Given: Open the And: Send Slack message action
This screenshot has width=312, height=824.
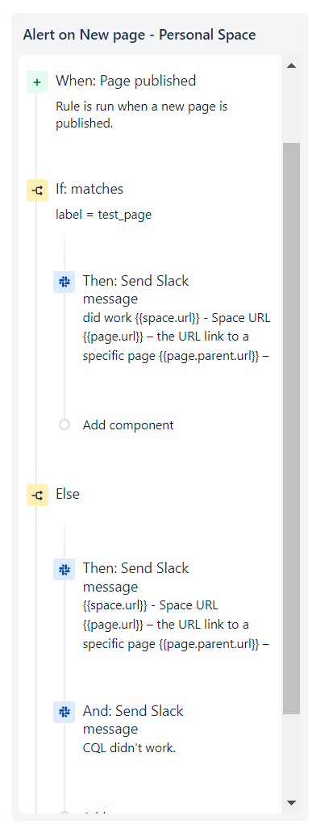Looking at the screenshot, I should click(x=133, y=719).
